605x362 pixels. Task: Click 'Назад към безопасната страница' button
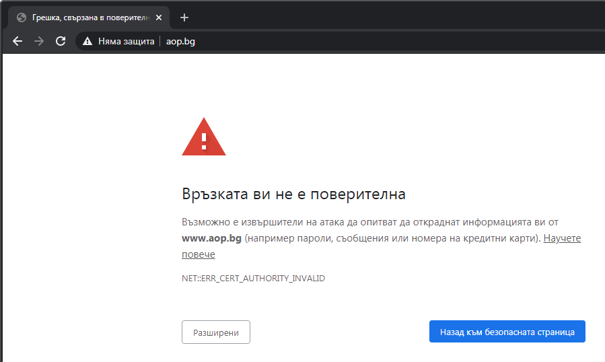[x=507, y=332]
